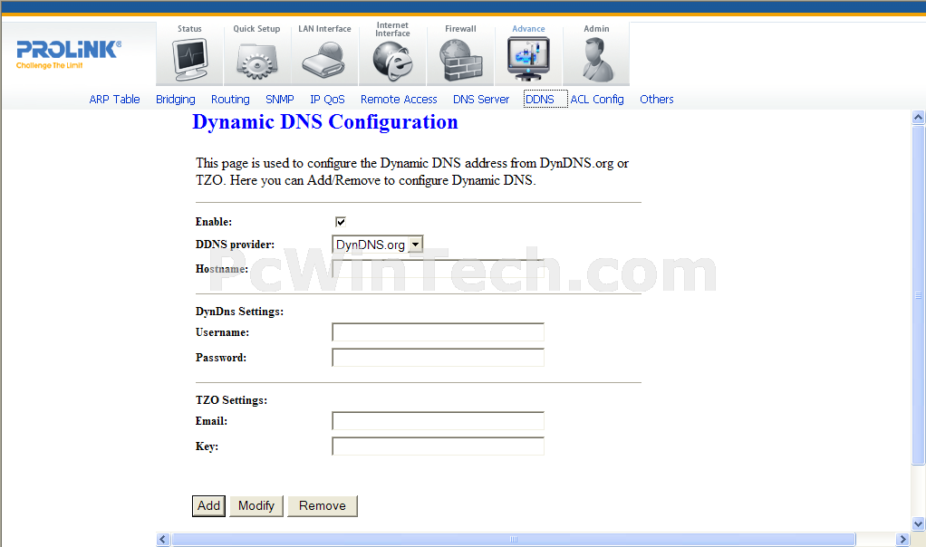Open the Status monitor icon
Image resolution: width=926 pixels, height=547 pixels.
tap(190, 60)
